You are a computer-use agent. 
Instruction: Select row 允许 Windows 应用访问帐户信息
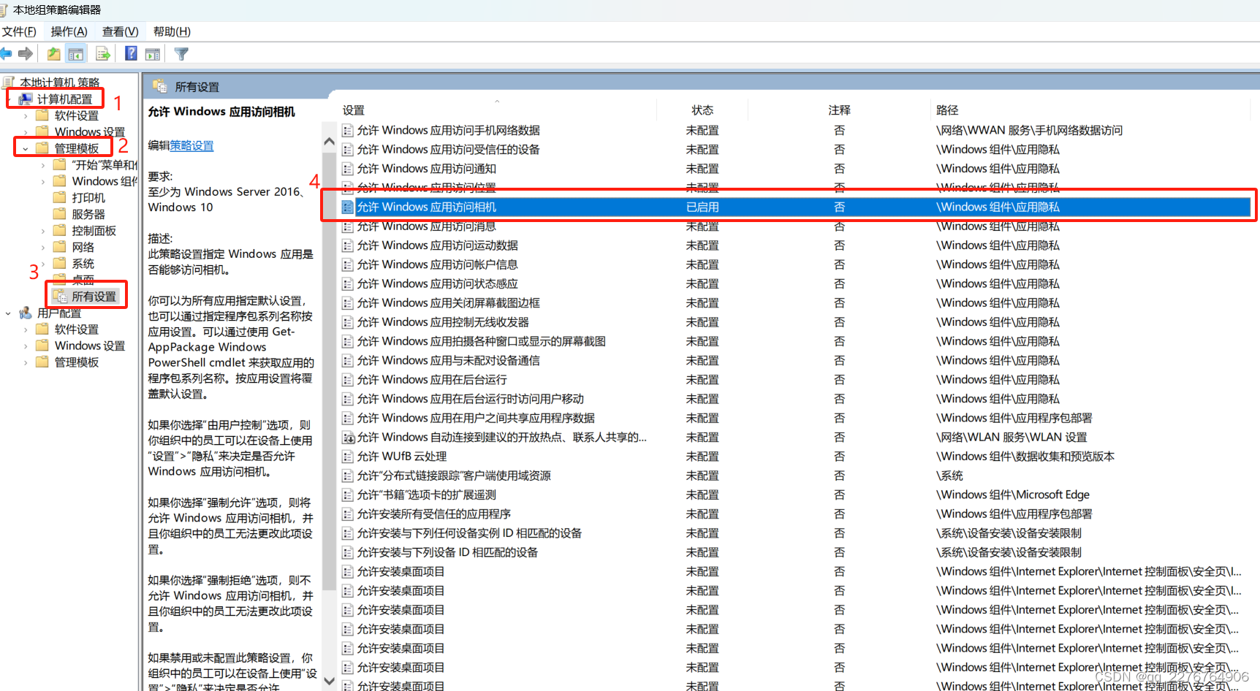[795, 264]
